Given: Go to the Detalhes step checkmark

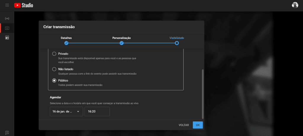Looking at the screenshot, I should [x=66, y=43].
